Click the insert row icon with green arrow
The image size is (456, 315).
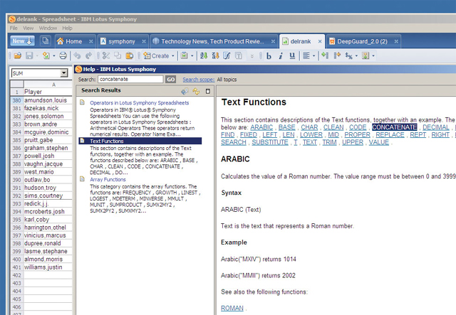pyautogui.click(x=325, y=55)
